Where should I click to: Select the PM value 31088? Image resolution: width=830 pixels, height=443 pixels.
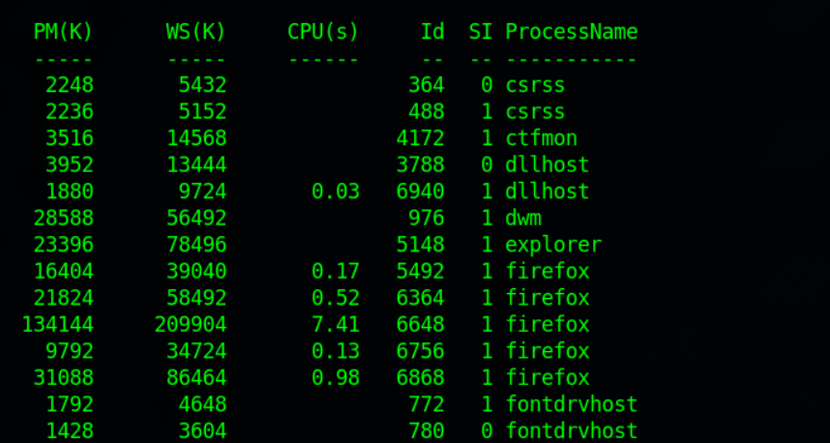64,377
